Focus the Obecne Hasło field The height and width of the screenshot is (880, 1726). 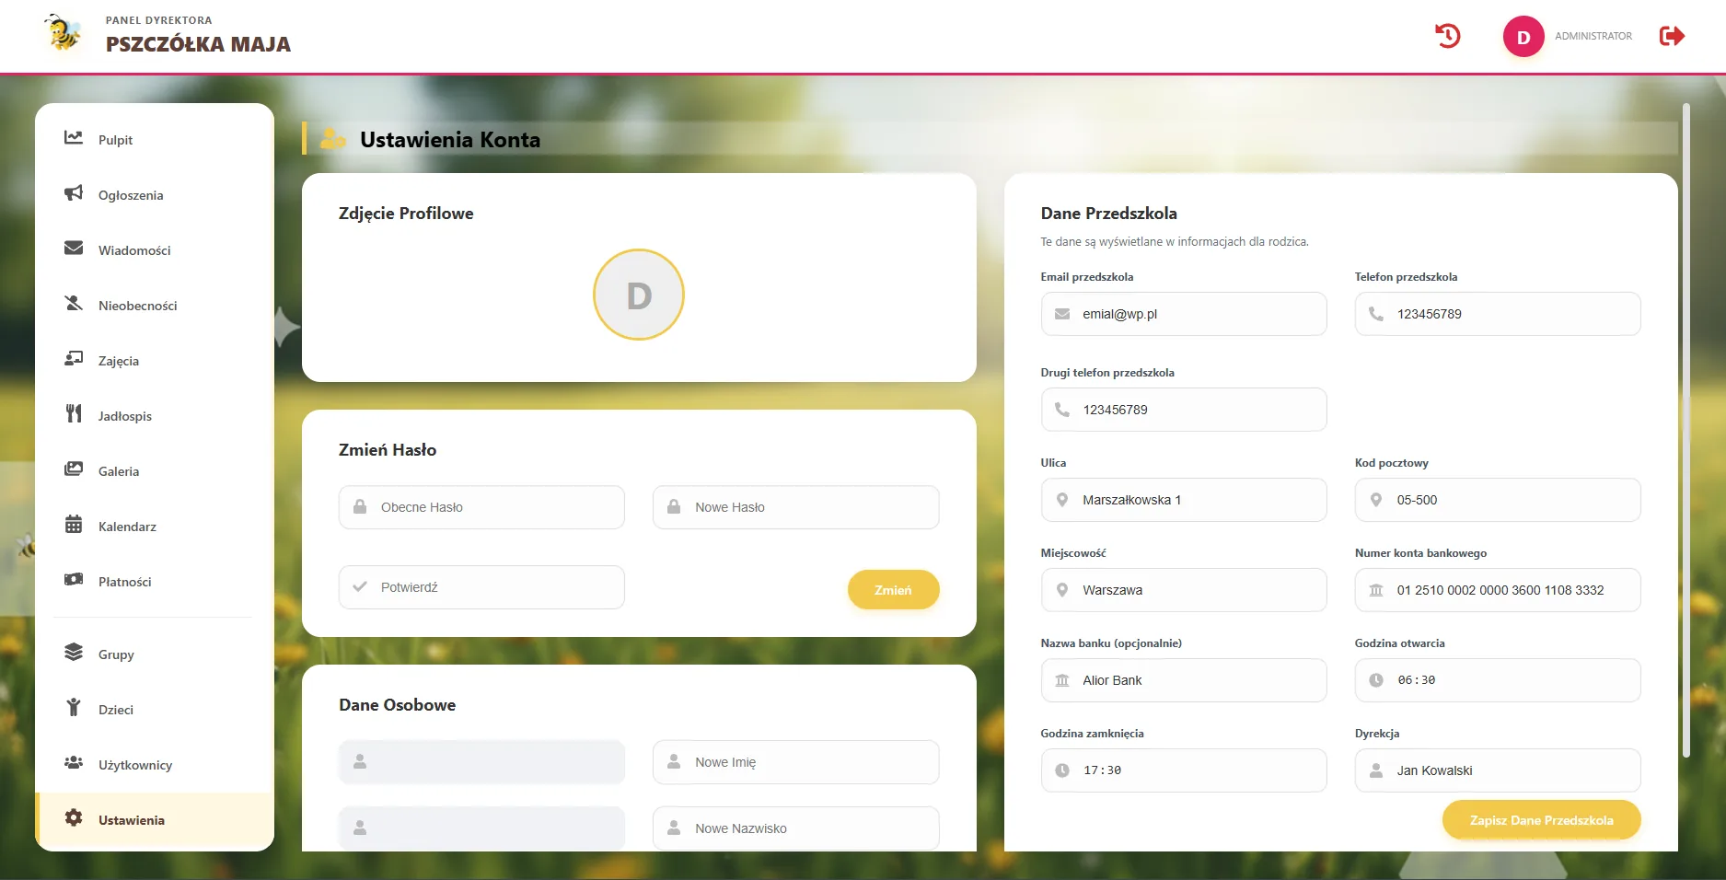[481, 507]
